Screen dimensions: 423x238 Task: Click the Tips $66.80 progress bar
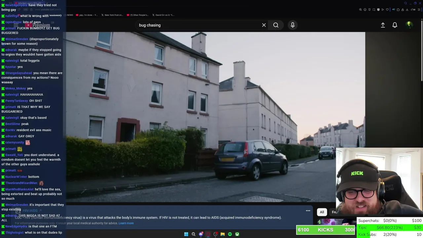click(x=390, y=227)
